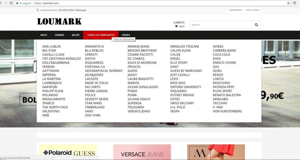300x160 pixels.
Task: Select GEOGRAPHICAL NORWAY brand
Action: coord(104,71)
